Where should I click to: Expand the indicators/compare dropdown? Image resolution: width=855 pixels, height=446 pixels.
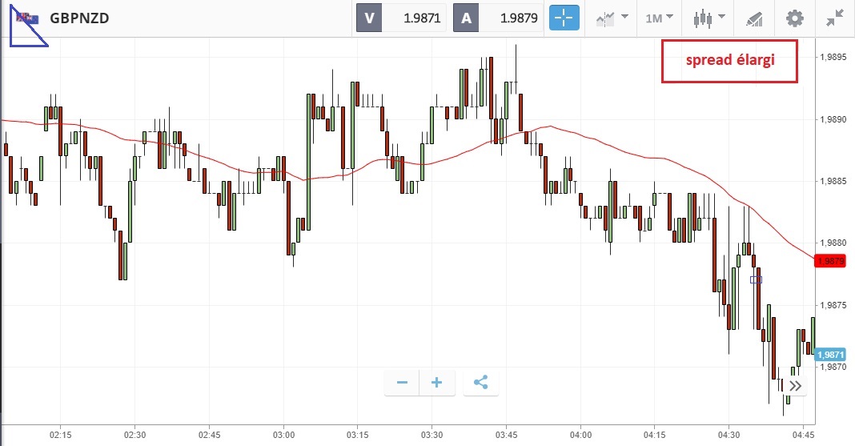(612, 18)
